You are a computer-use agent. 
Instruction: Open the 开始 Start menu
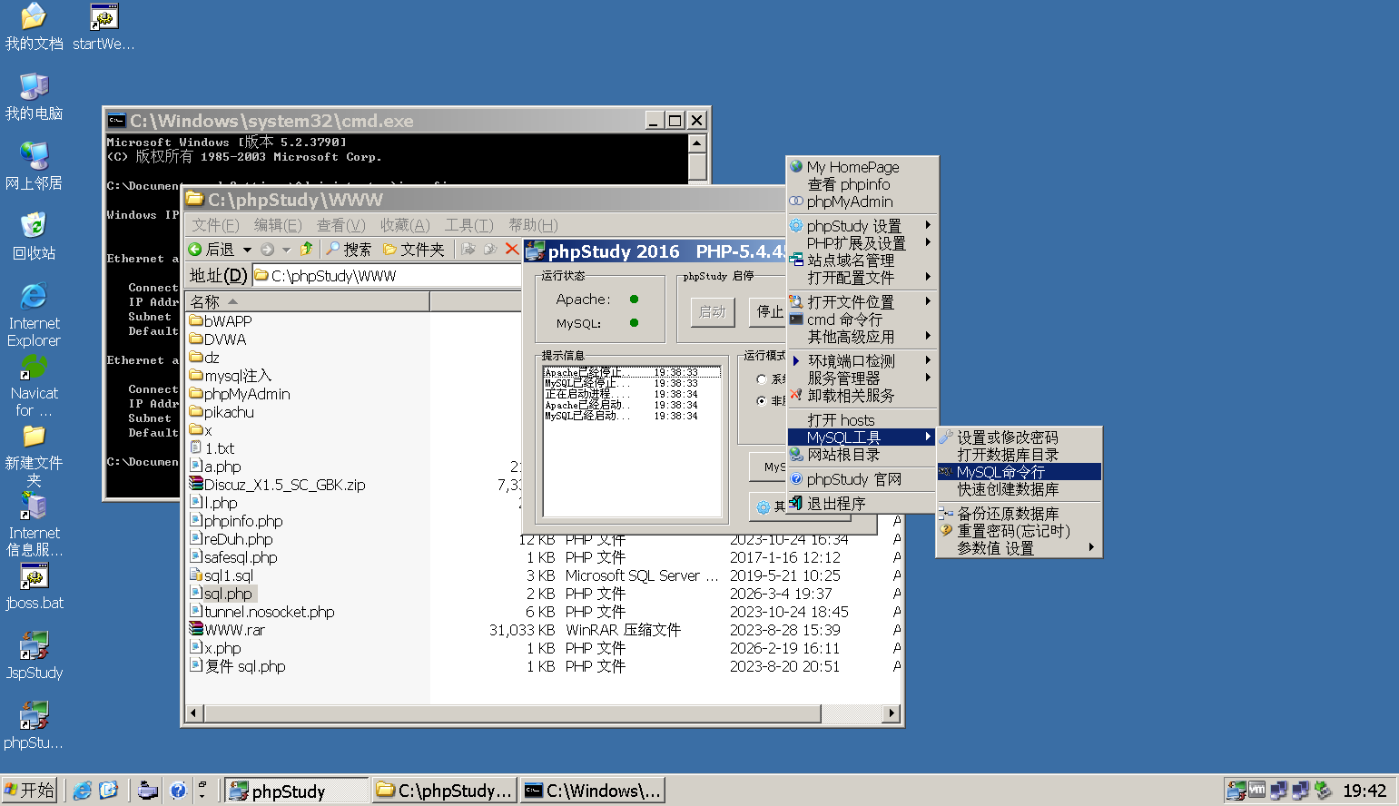click(29, 791)
